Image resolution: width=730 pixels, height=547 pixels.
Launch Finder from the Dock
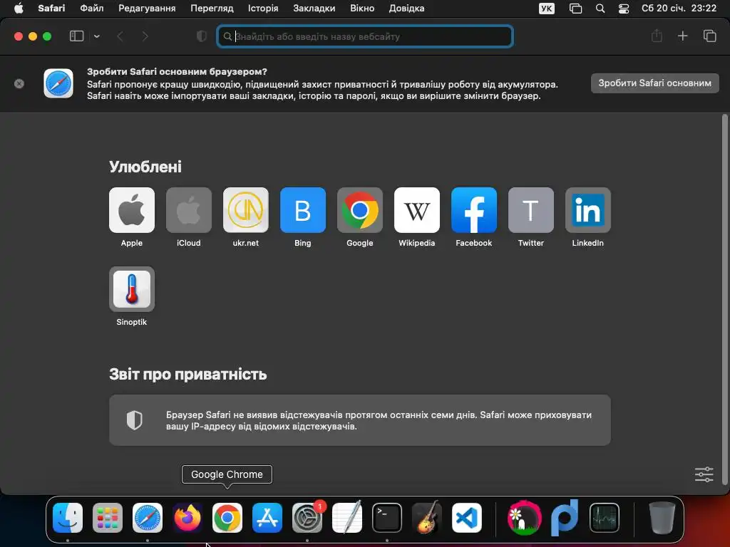(x=68, y=518)
